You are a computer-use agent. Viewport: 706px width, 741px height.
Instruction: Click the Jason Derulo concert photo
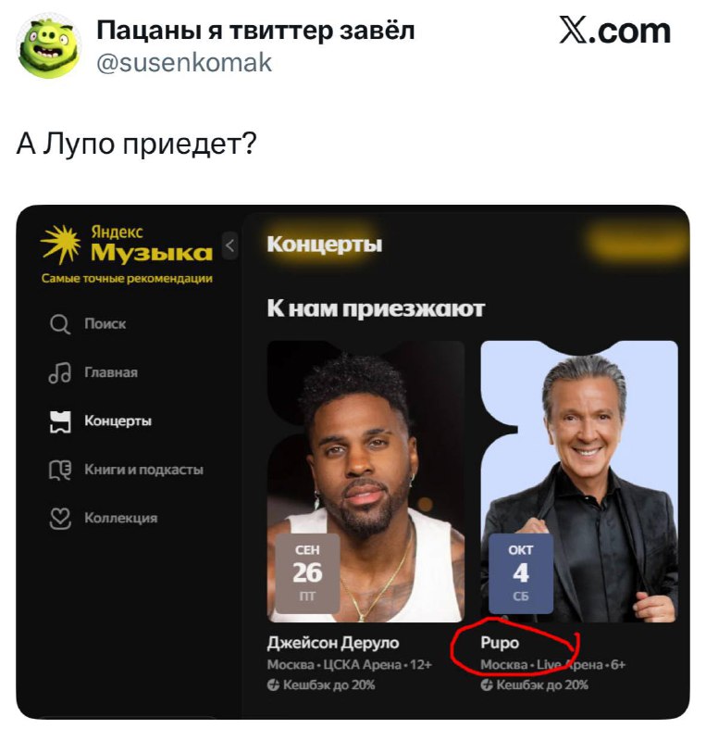pos(365,481)
